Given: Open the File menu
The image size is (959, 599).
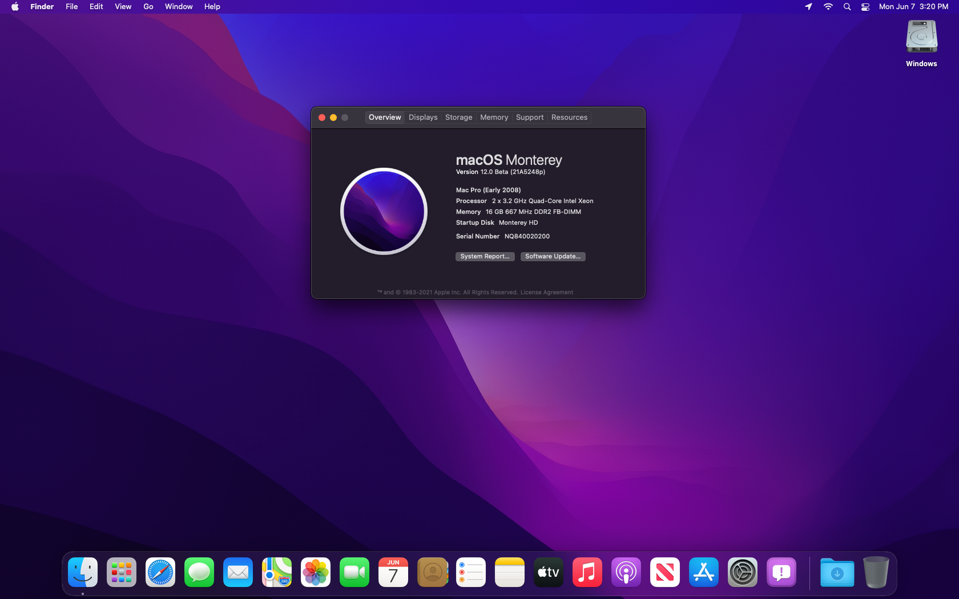Looking at the screenshot, I should point(72,7).
